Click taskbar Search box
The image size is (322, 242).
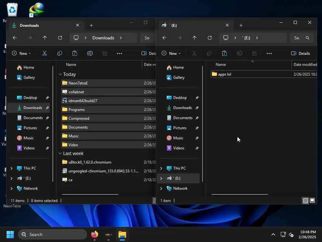[x=53, y=234]
